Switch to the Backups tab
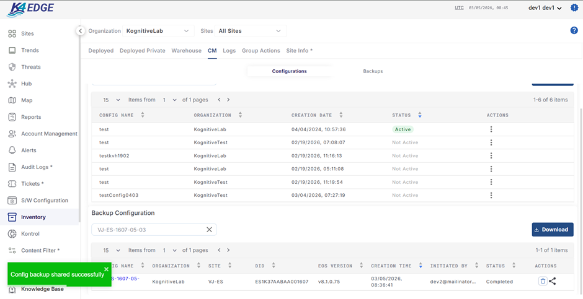The height and width of the screenshot is (299, 583). (x=373, y=71)
